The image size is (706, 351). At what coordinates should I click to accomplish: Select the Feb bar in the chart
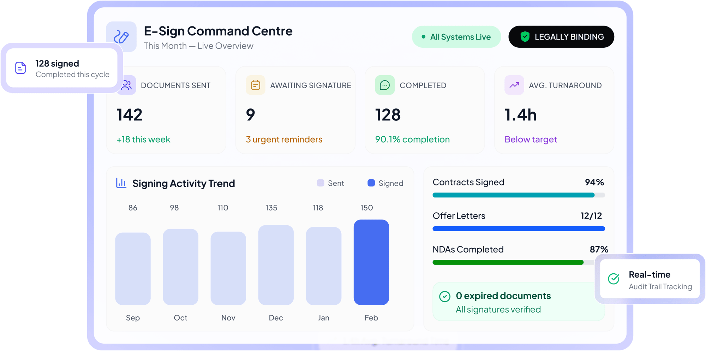(371, 262)
